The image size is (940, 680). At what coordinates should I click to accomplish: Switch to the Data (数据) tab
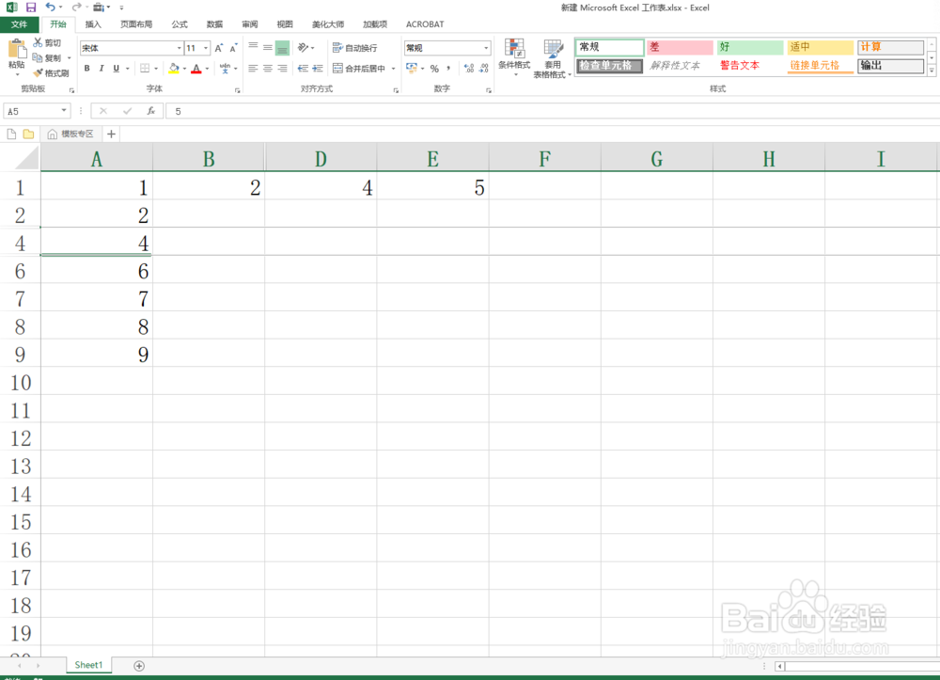[214, 24]
